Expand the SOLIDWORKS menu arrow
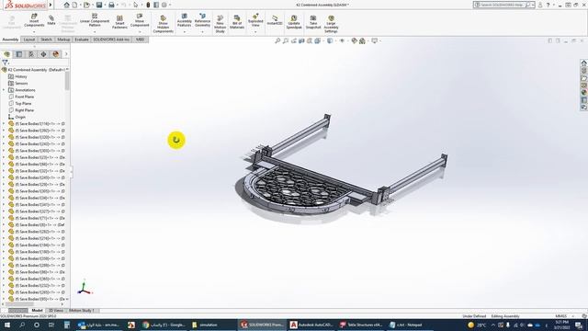 tap(51, 5)
